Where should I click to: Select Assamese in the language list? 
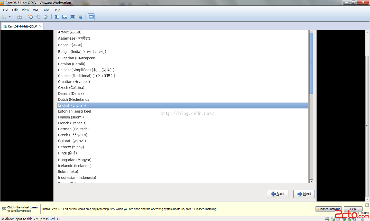tap(182, 38)
